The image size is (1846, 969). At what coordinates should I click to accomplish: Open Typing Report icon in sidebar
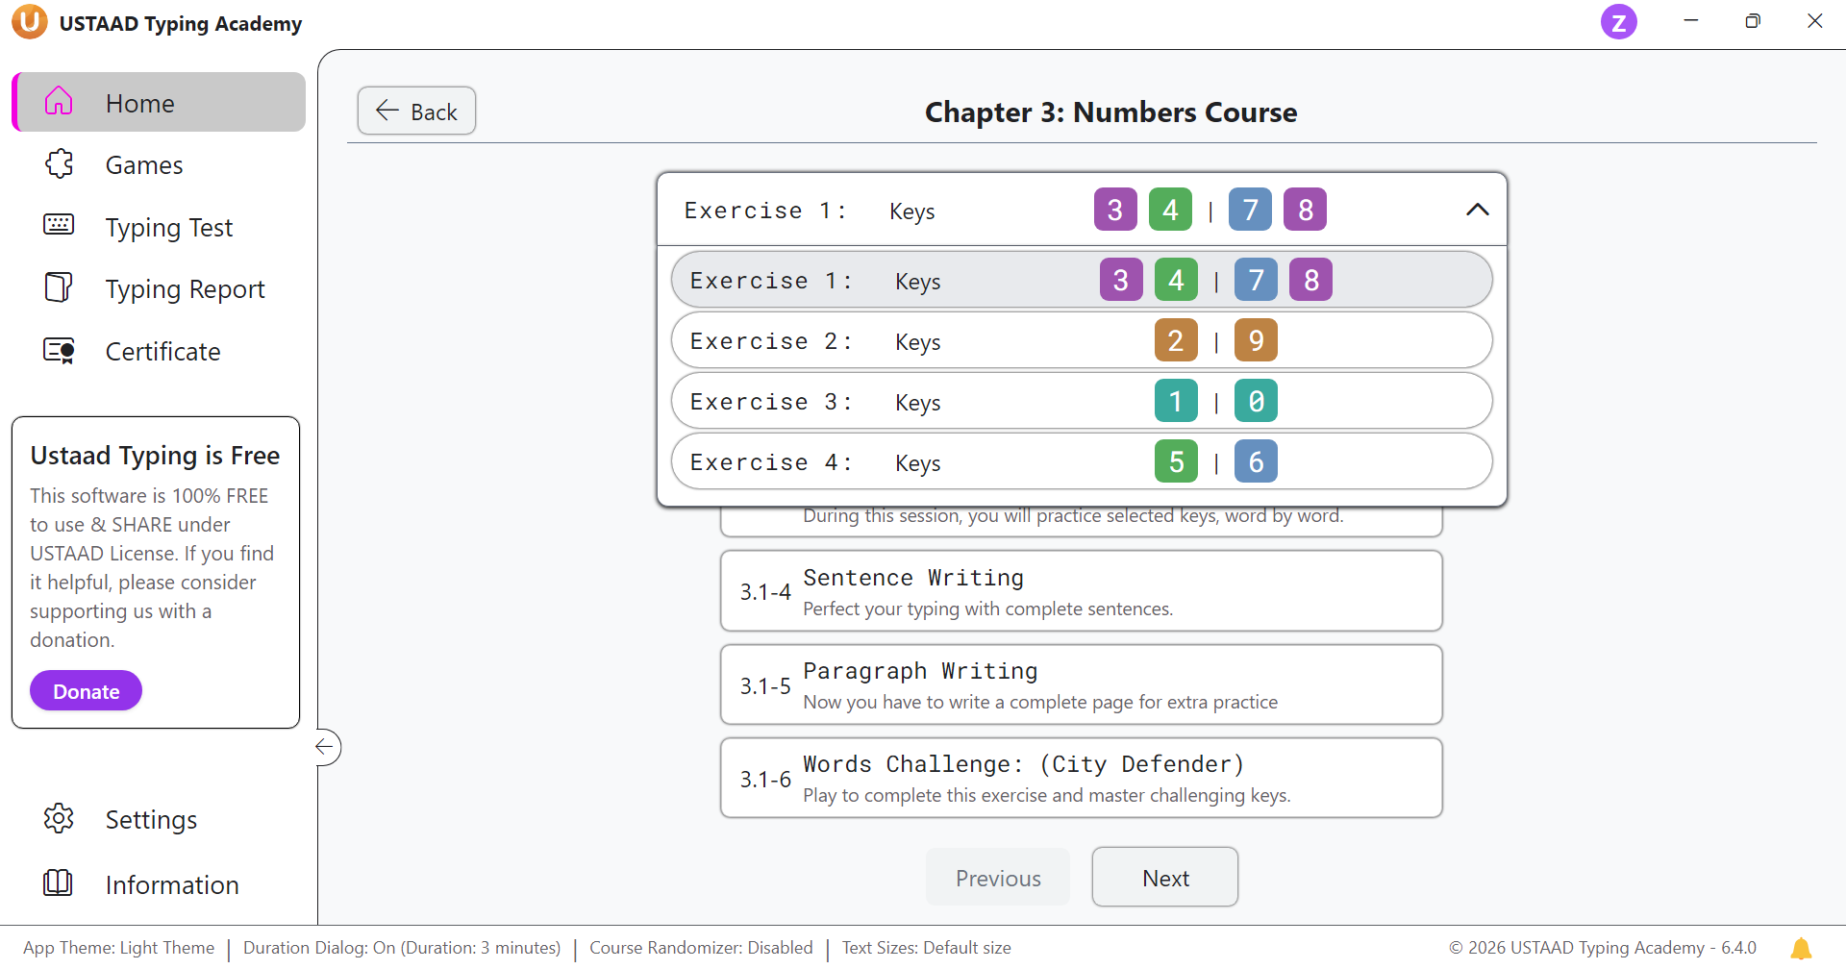(x=59, y=287)
